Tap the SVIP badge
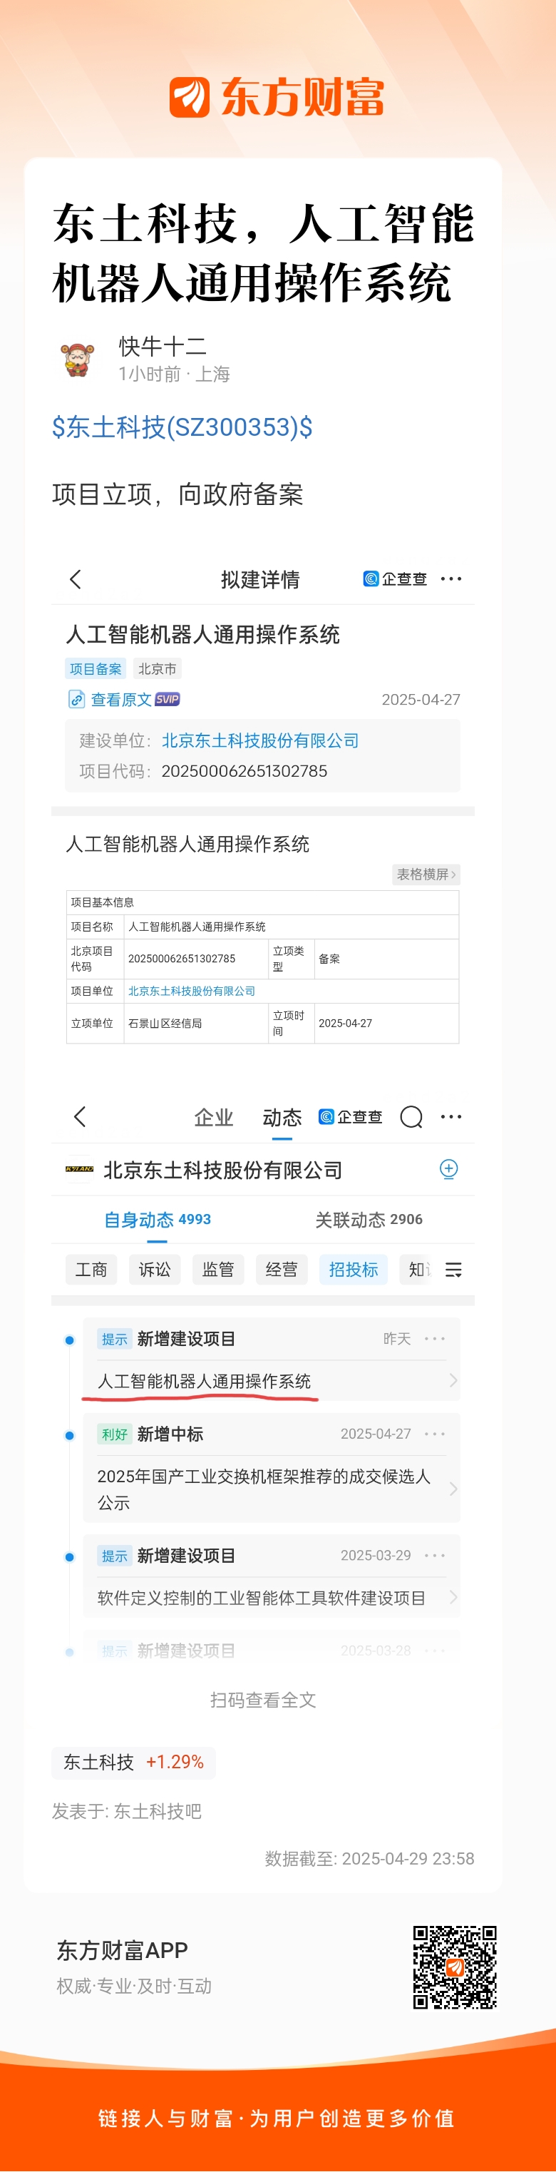The image size is (556, 2172). coord(167,699)
